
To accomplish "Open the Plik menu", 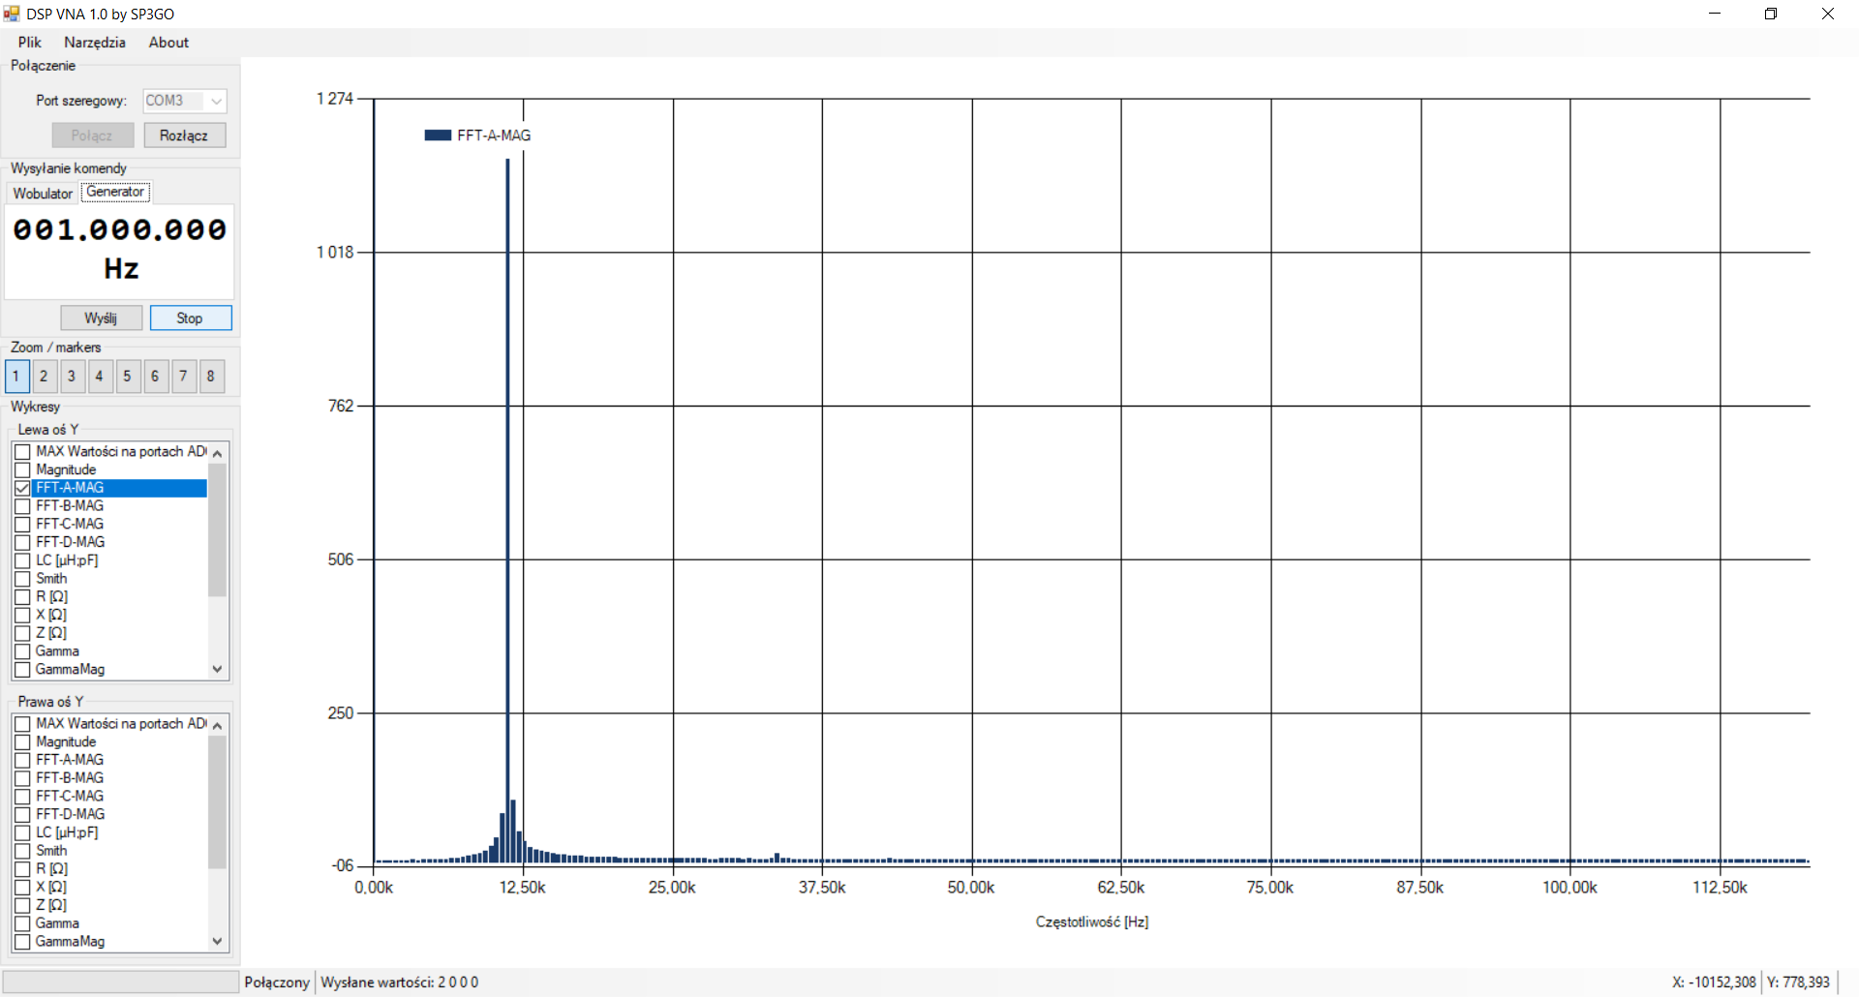I will click(30, 43).
